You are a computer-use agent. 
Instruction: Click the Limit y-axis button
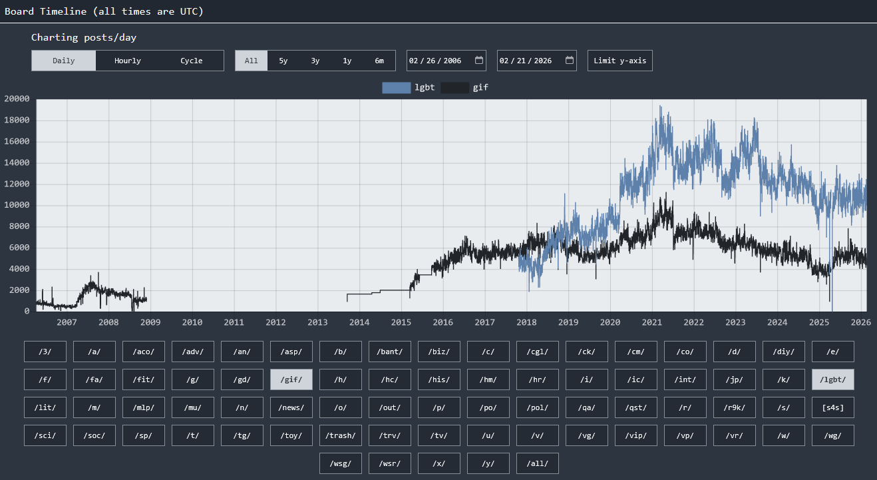click(620, 61)
